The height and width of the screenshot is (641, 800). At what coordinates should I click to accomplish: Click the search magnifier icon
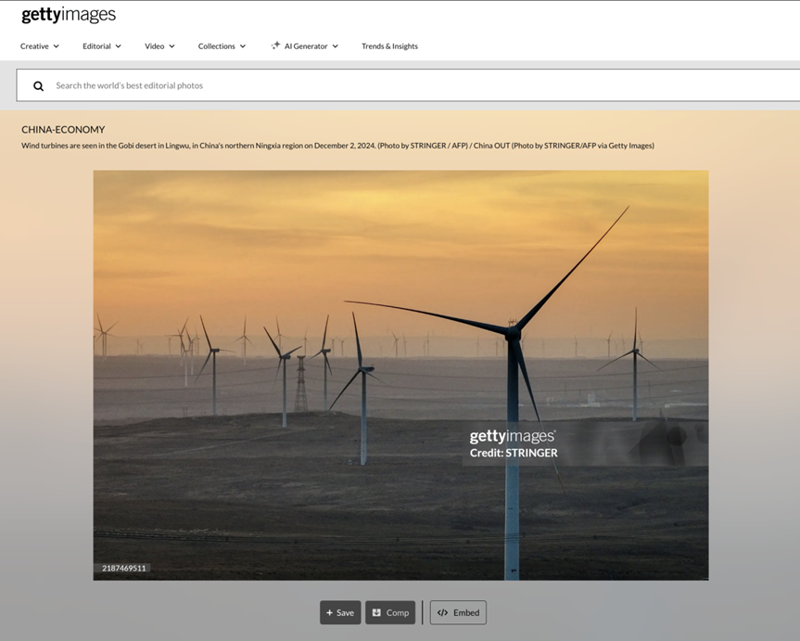coord(39,86)
